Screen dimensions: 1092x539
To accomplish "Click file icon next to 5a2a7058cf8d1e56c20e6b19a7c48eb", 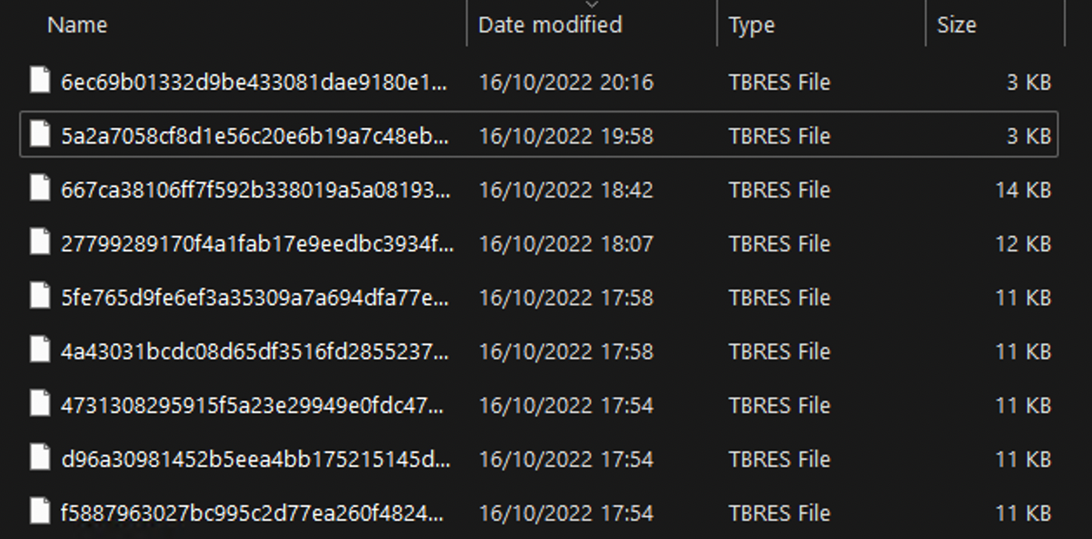I will [40, 135].
